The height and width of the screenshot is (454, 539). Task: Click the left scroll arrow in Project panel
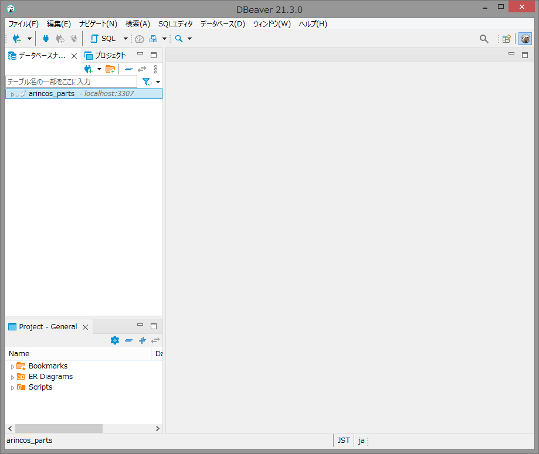coord(10,429)
